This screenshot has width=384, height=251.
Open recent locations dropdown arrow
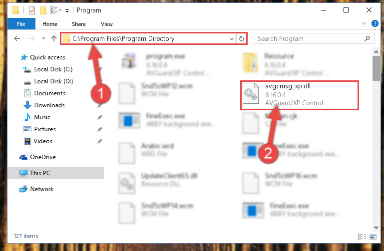tap(43, 38)
